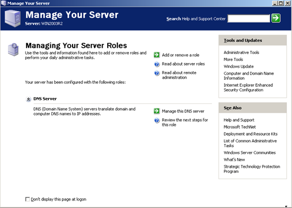The image size is (292, 208).
Task: Click the server name WIN2003R2 text
Action: click(52, 24)
